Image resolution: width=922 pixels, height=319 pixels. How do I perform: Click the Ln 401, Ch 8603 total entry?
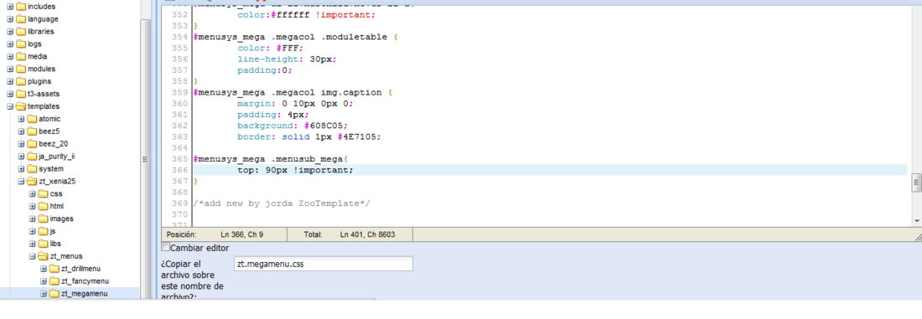[367, 234]
